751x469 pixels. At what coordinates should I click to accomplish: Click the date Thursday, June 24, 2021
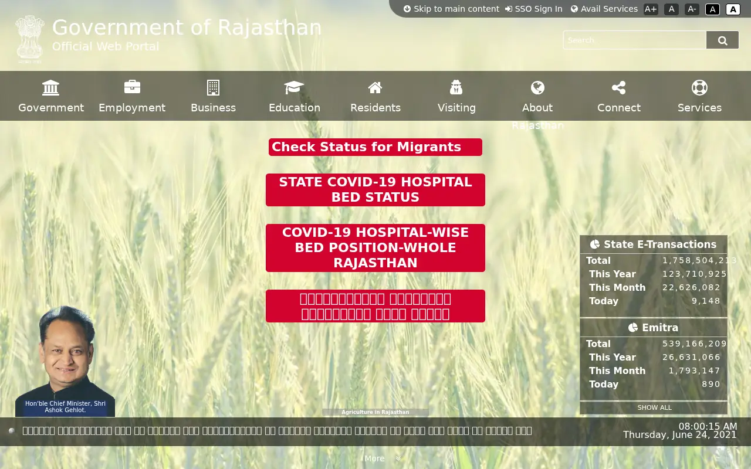coord(680,435)
